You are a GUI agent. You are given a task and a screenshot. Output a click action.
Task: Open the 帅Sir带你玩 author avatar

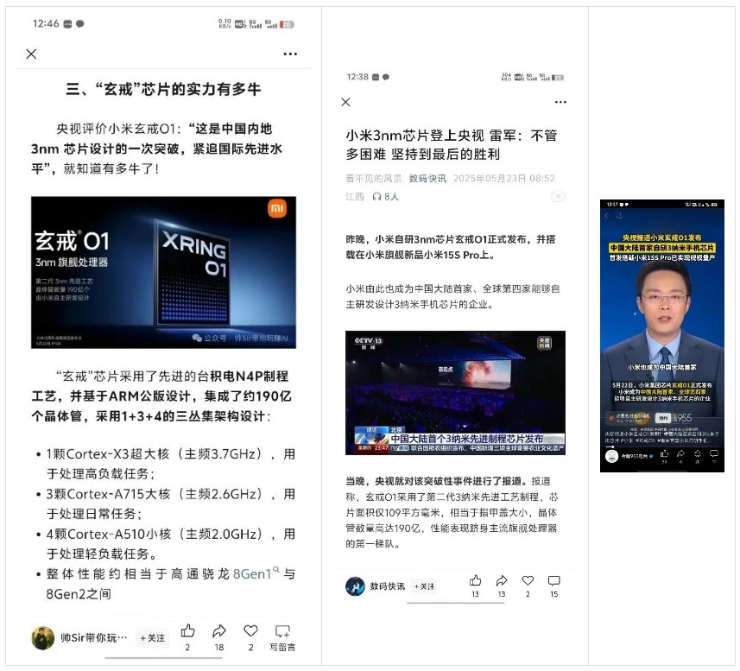(x=43, y=638)
